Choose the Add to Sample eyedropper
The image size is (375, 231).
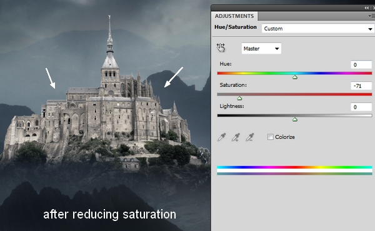pos(236,137)
